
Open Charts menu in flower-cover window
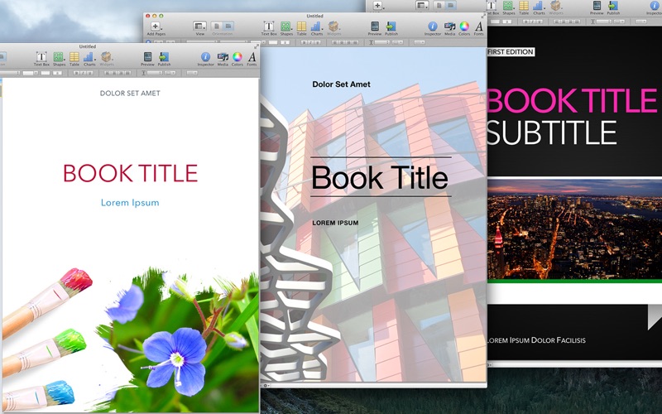pos(89,59)
